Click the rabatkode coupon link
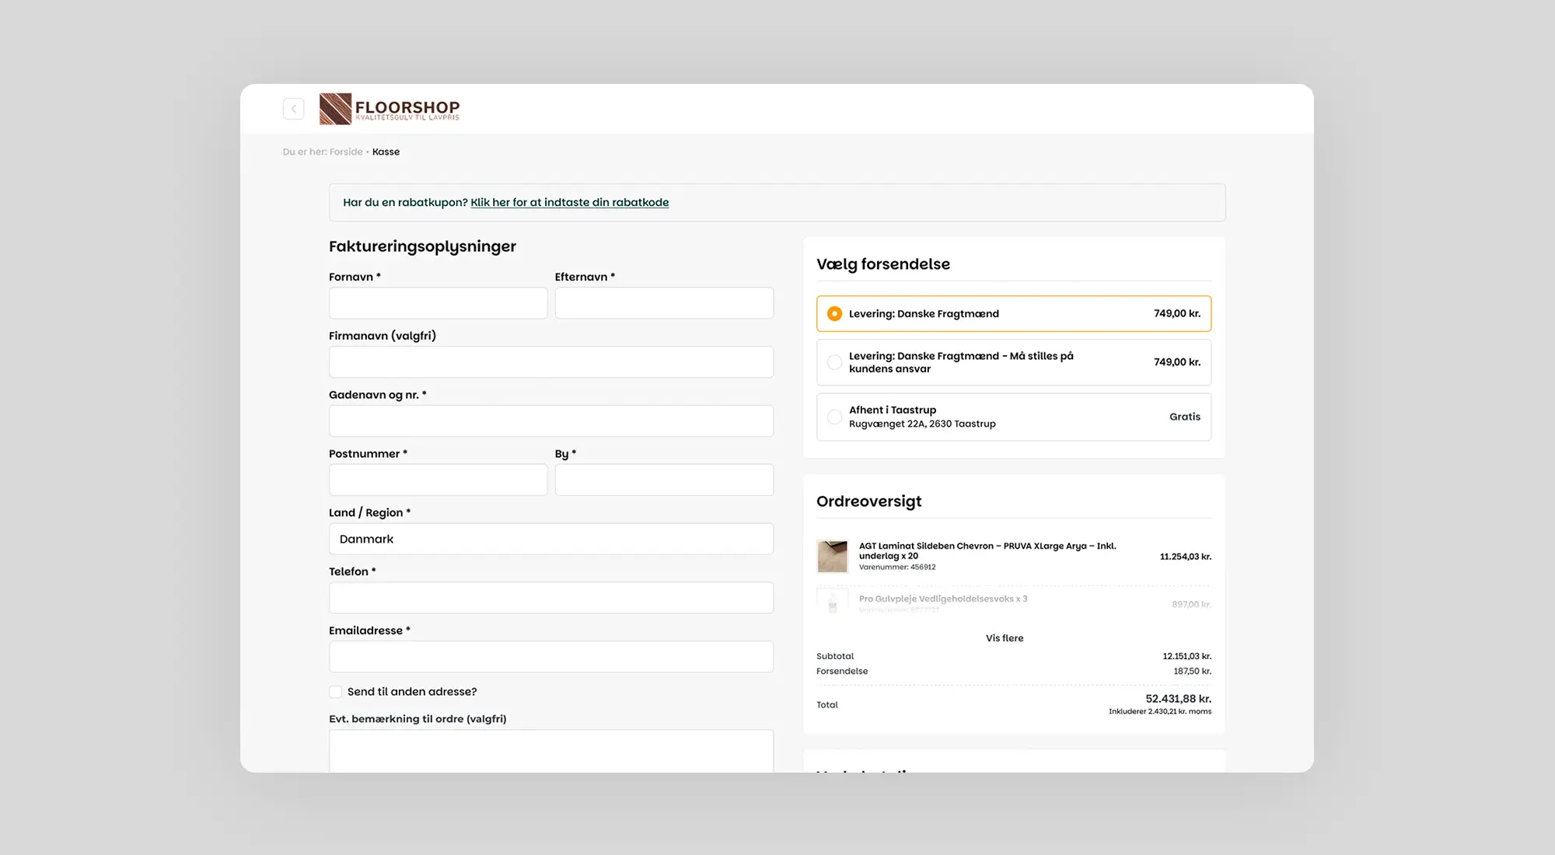Screen dimensions: 1555x855 [569, 202]
